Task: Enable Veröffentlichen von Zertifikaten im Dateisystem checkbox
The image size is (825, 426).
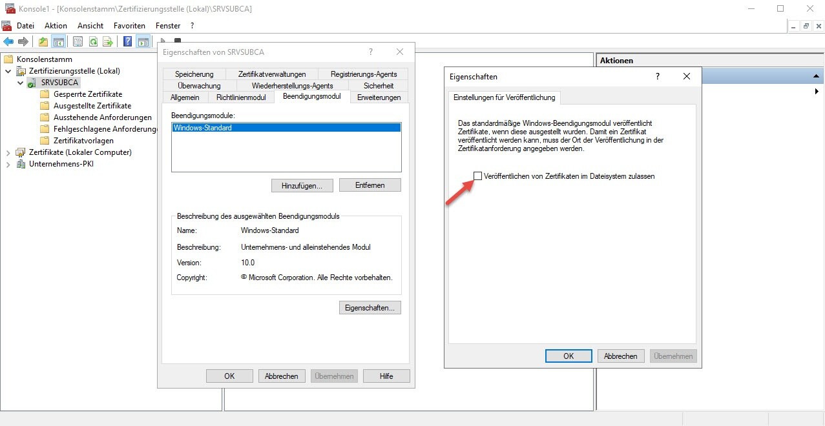Action: (x=478, y=176)
